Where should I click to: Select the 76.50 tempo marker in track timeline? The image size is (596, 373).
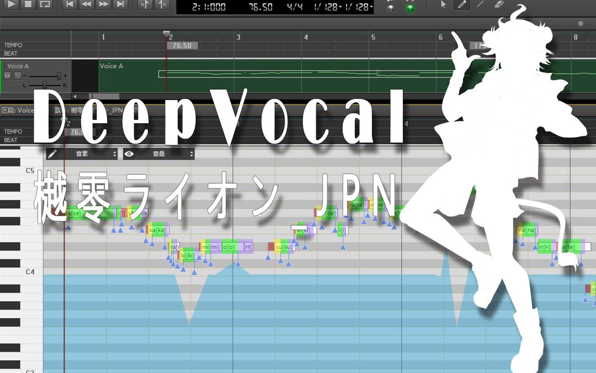pos(182,46)
